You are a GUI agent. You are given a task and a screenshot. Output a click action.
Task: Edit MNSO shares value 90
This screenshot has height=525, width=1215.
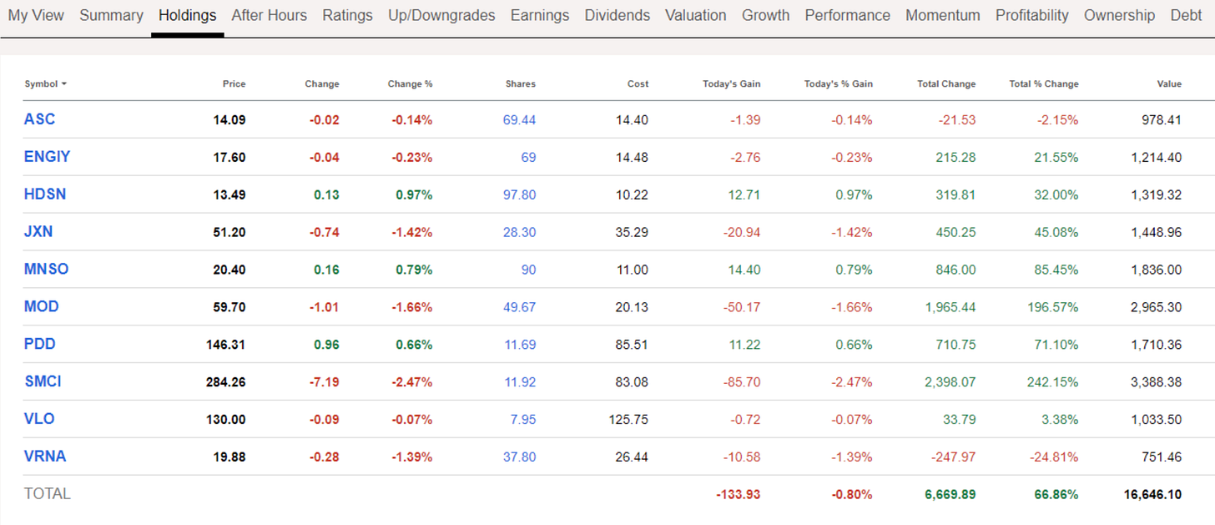click(x=528, y=270)
